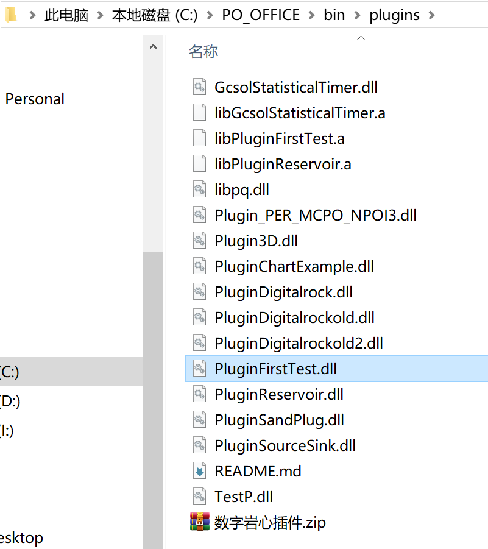Click the TestP.dll file icon
Viewport: 488px width, 549px height.
coord(200,497)
